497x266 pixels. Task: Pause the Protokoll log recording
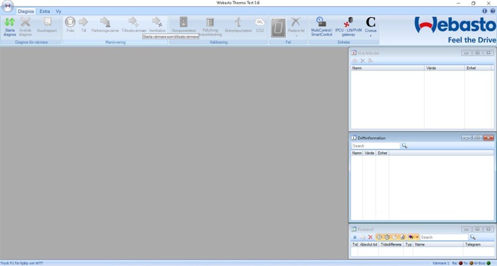pos(355,237)
